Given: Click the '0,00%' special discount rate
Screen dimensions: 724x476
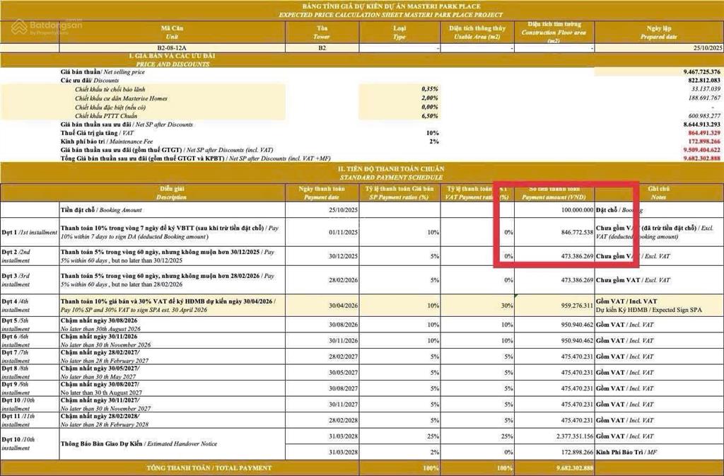Looking at the screenshot, I should [430, 107].
